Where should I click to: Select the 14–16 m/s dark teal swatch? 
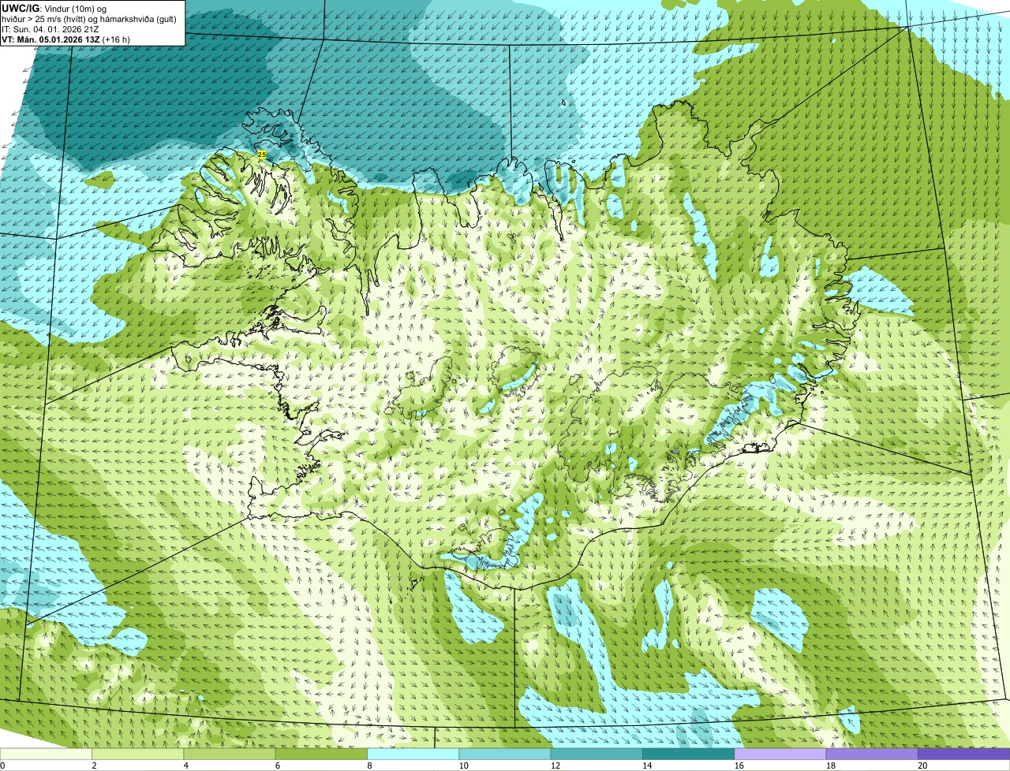[689, 754]
